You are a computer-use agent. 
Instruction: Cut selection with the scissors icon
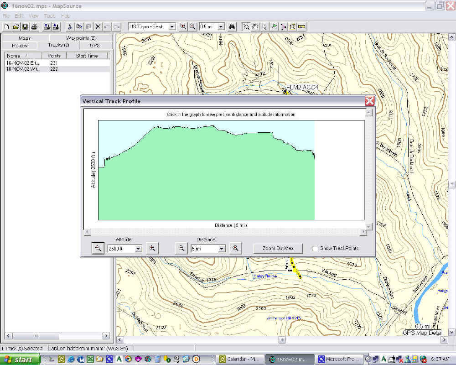click(x=70, y=27)
